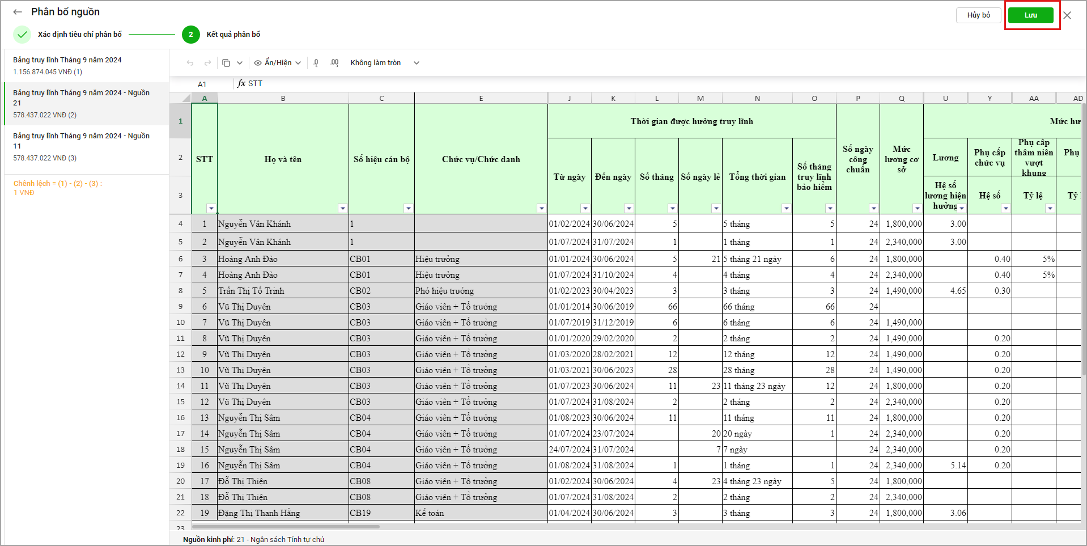
Task: Click the decrease decimal places icon
Action: click(316, 63)
